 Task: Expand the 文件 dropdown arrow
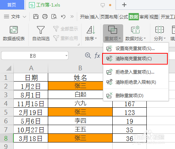coord(25,17)
